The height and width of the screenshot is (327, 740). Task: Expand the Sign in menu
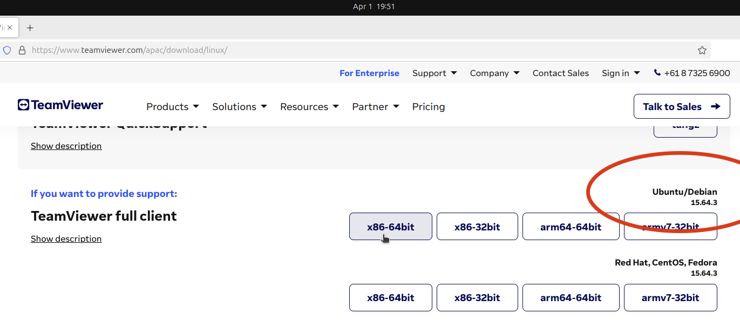tap(621, 73)
